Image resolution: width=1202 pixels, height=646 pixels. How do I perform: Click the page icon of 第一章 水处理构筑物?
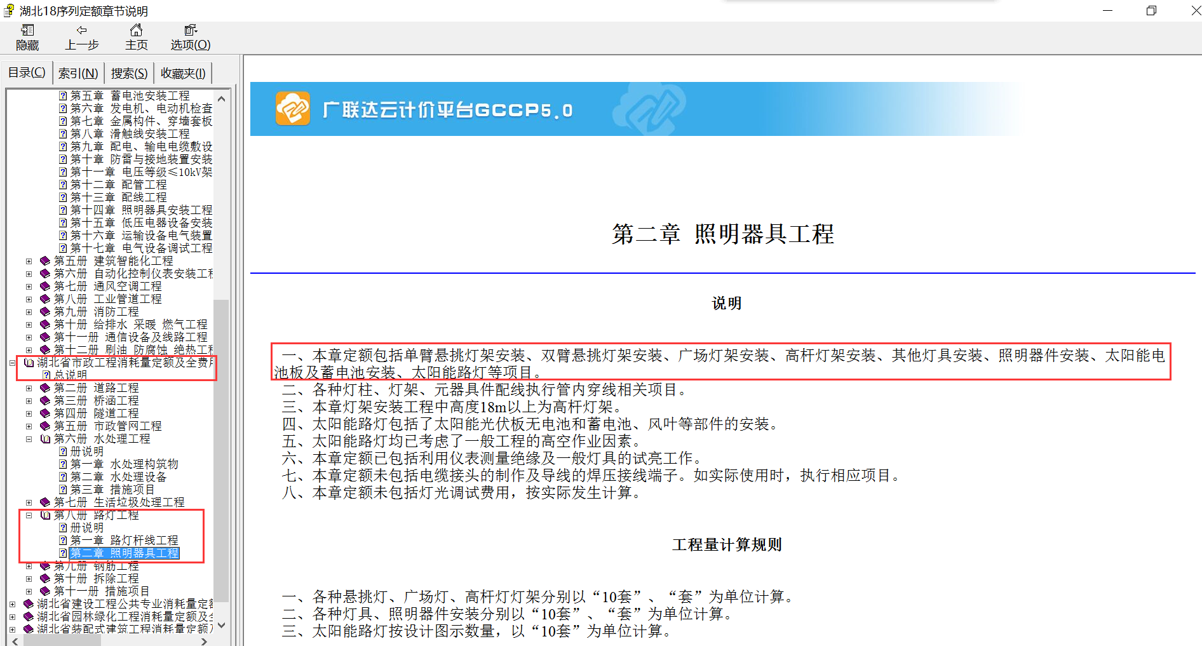(63, 464)
